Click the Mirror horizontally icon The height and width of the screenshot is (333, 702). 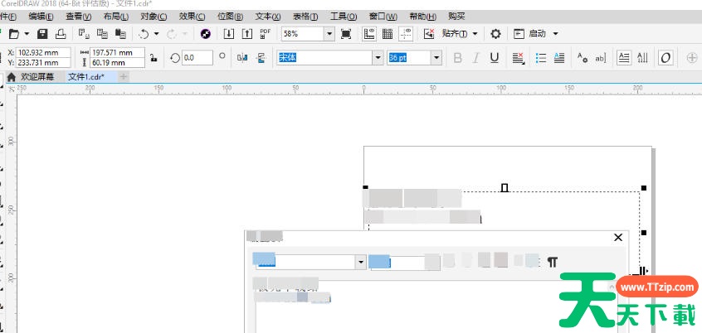[242, 57]
